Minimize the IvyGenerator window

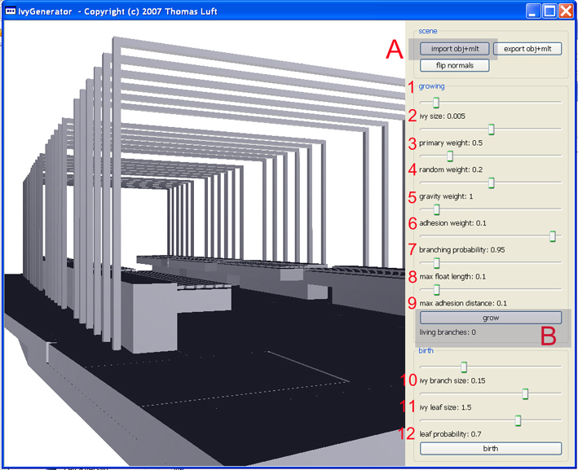tap(533, 11)
